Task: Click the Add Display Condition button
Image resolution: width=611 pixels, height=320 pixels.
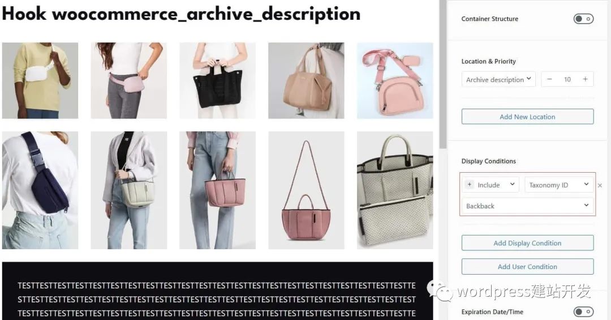Action: point(527,243)
